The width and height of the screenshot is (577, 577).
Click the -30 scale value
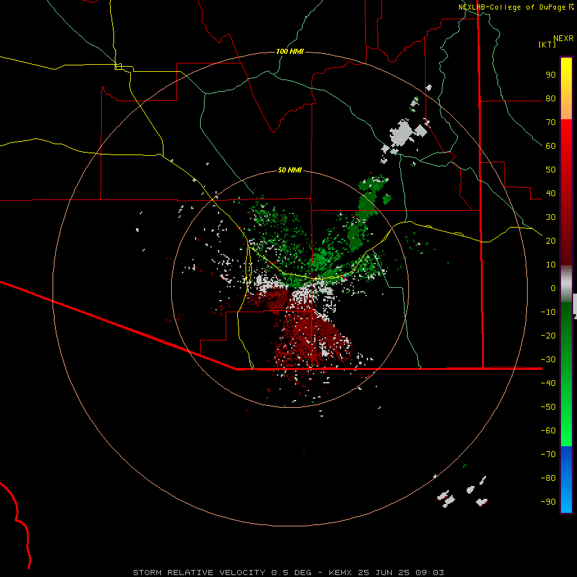(548, 360)
